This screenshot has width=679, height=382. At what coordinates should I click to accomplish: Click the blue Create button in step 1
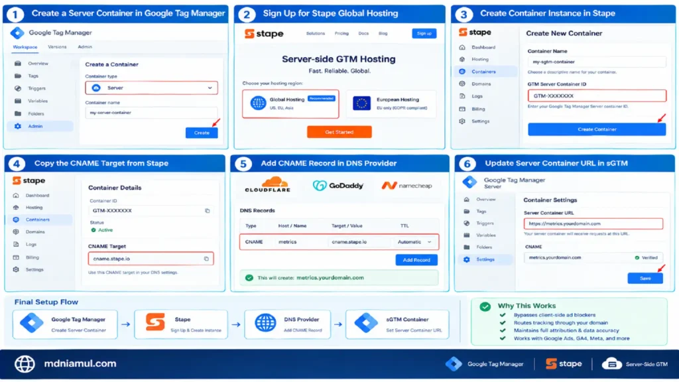pyautogui.click(x=202, y=133)
